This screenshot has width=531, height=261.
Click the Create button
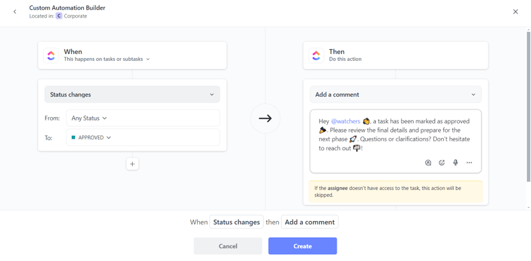[302, 246]
